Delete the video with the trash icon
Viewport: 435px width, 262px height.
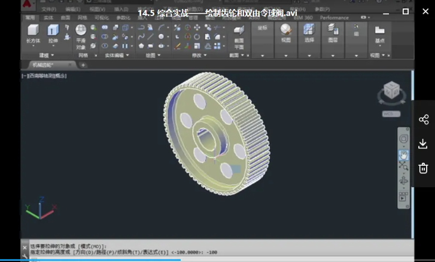[x=423, y=167]
